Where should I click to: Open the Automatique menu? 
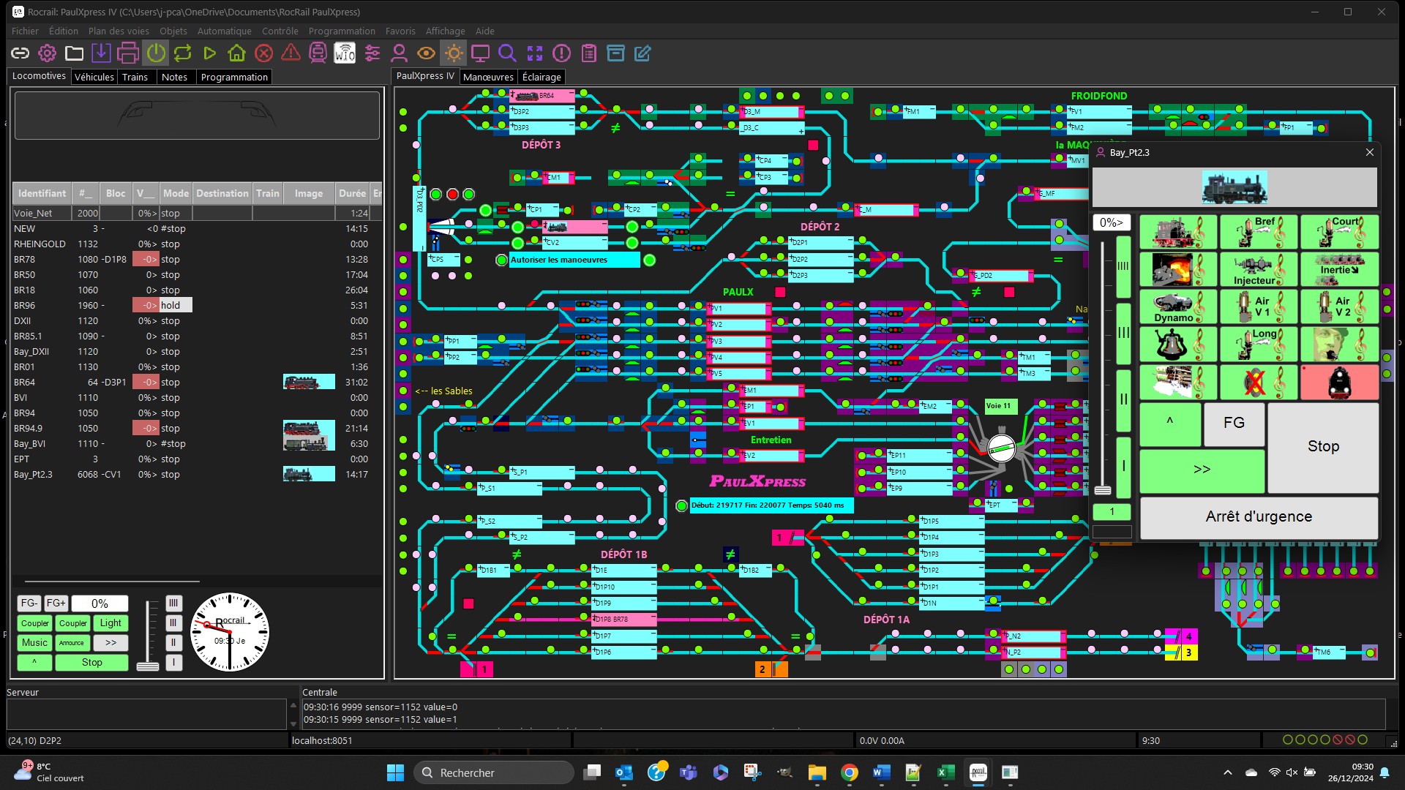click(224, 31)
